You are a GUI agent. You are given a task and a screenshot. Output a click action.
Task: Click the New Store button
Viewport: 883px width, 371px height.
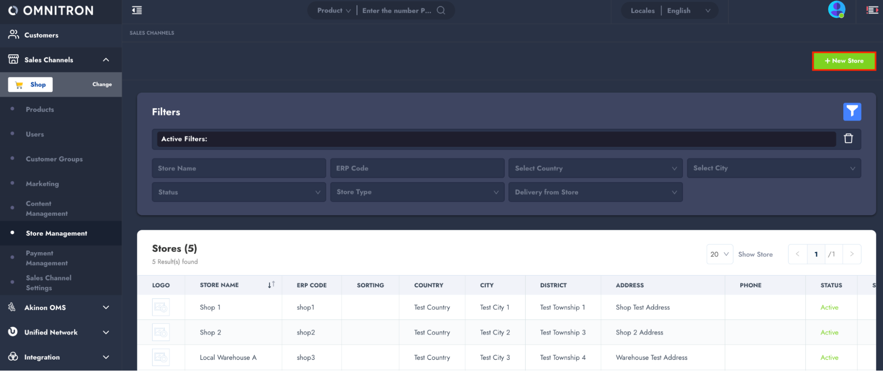click(x=844, y=61)
